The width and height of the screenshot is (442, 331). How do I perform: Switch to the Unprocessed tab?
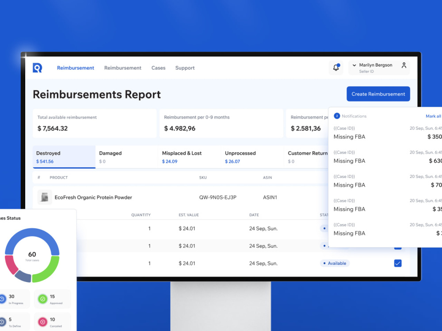[252, 157]
